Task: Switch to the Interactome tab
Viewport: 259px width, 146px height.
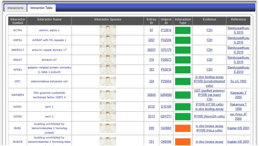Action: pyautogui.click(x=15, y=8)
